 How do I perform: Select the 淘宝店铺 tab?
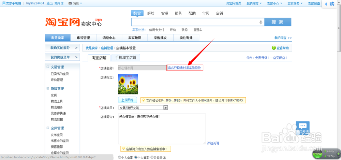pyautogui.click(x=99, y=58)
